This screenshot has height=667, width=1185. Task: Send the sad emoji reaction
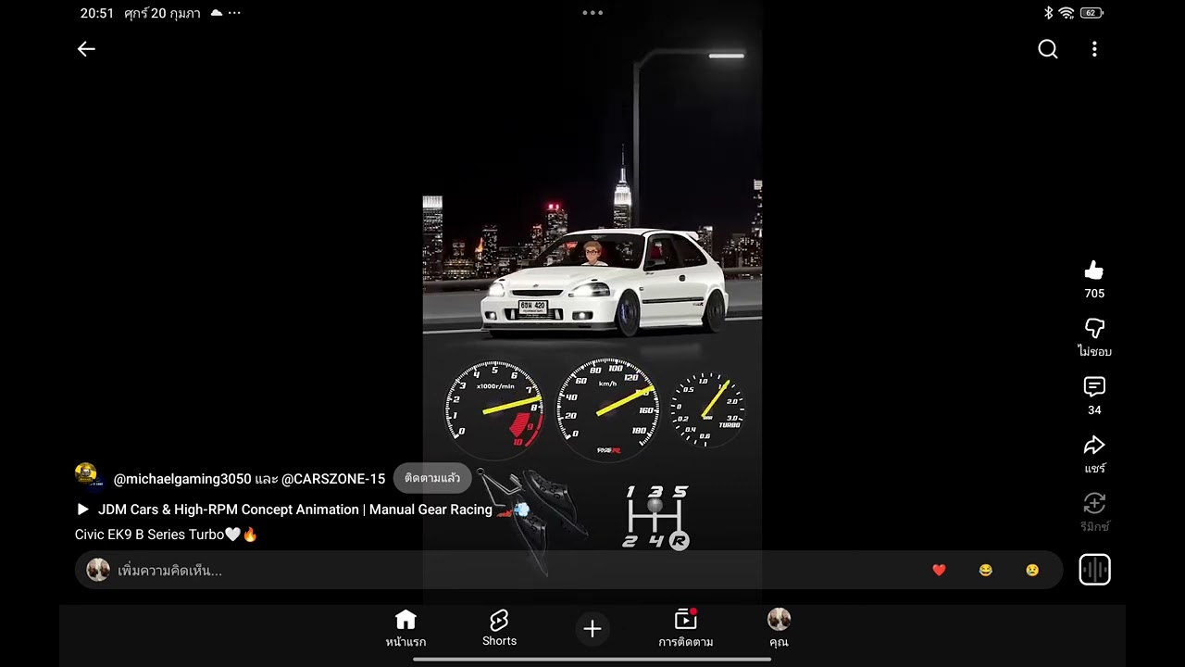[1032, 570]
